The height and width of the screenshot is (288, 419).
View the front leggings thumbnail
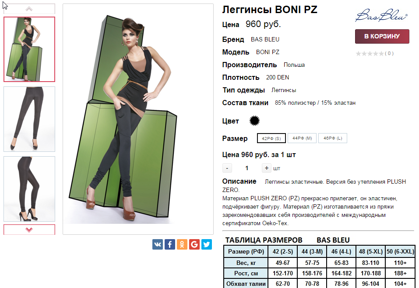29,119
